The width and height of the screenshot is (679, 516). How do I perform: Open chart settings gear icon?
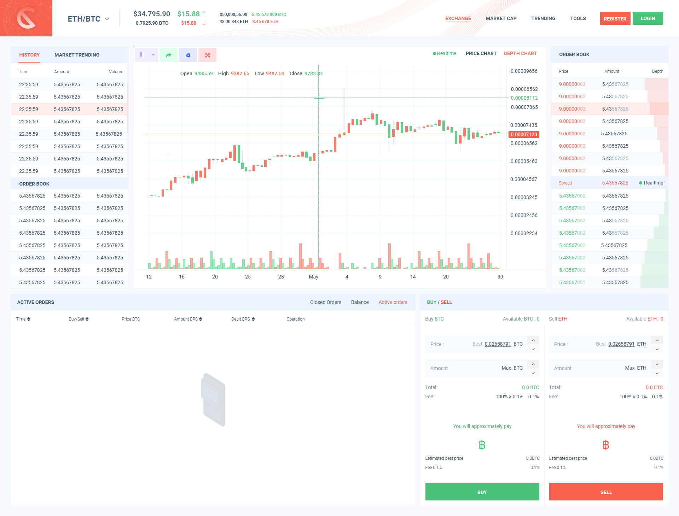tap(188, 55)
